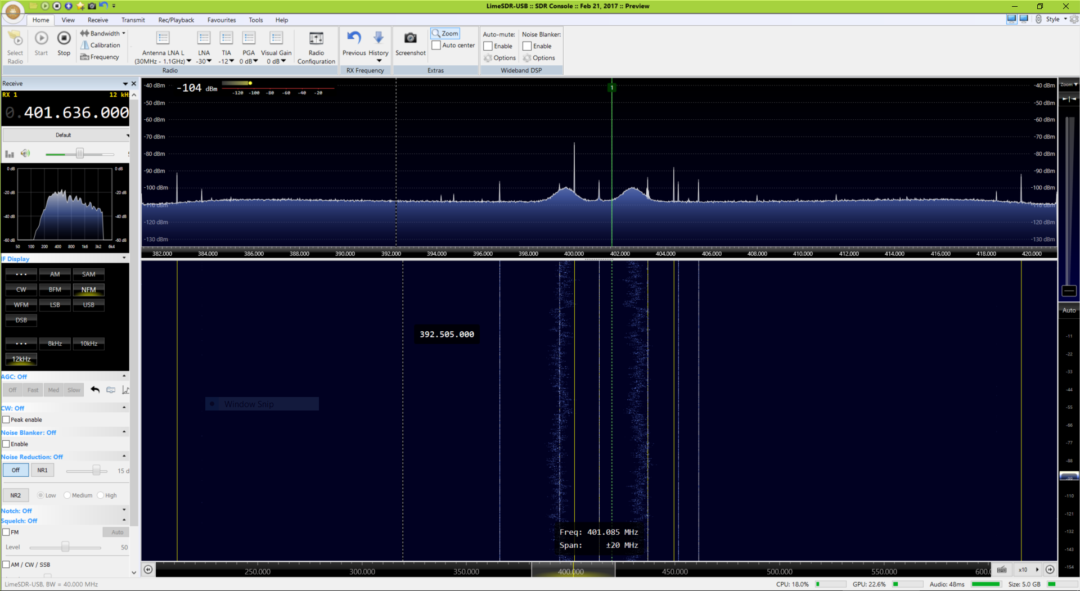Select the 10kHz filter bandwidth
This screenshot has width=1080, height=591.
point(88,344)
